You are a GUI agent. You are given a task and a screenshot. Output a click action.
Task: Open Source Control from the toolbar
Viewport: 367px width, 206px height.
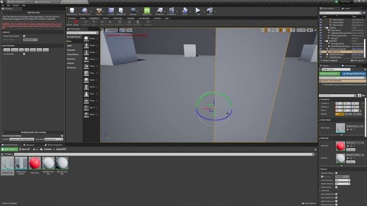point(84,11)
